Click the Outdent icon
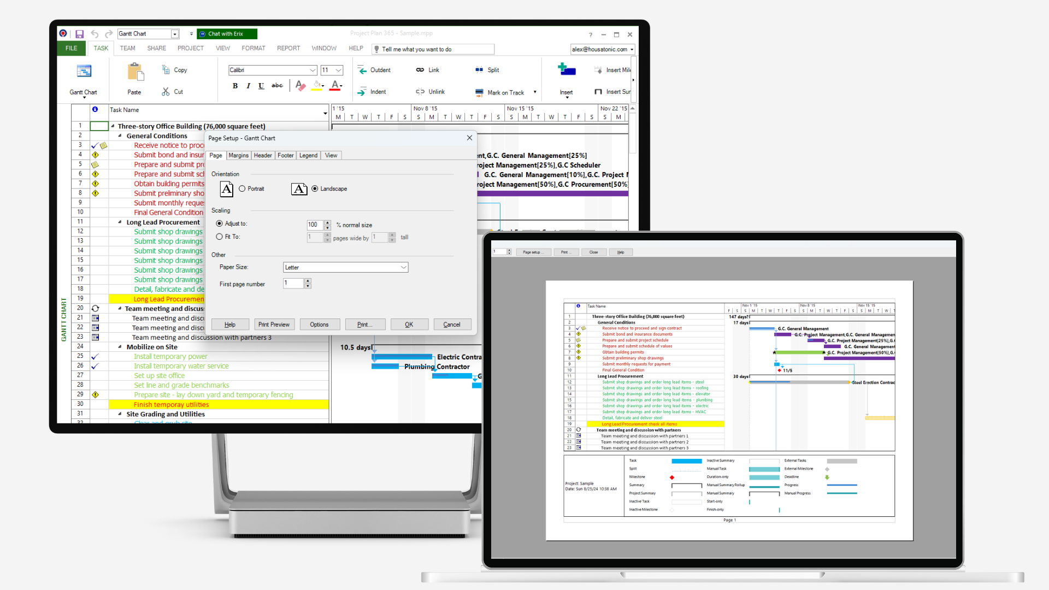Image resolution: width=1049 pixels, height=590 pixels. (x=362, y=70)
